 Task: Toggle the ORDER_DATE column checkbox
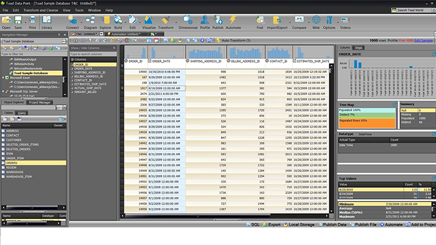pyautogui.click(x=72, y=68)
